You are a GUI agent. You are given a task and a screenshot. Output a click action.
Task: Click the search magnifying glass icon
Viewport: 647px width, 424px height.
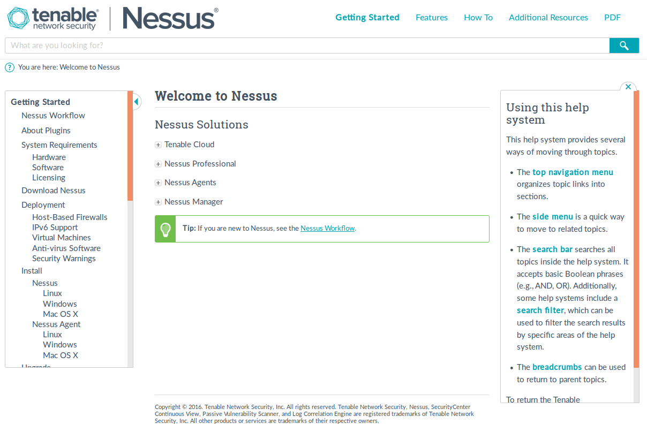[x=624, y=45]
